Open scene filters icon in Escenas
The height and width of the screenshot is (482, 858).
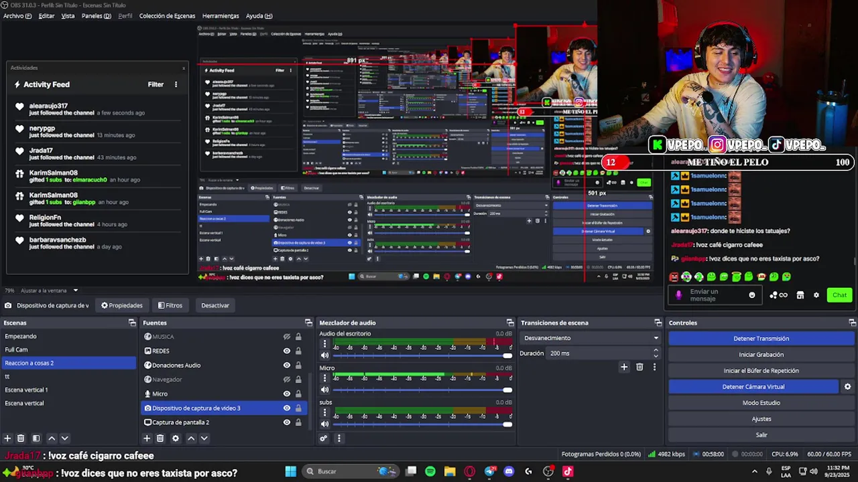pyautogui.click(x=36, y=438)
